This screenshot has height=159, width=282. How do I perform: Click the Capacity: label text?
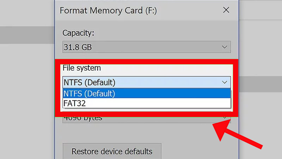[x=78, y=33]
